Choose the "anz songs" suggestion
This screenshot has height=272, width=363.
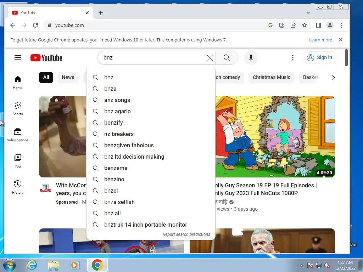(x=151, y=100)
